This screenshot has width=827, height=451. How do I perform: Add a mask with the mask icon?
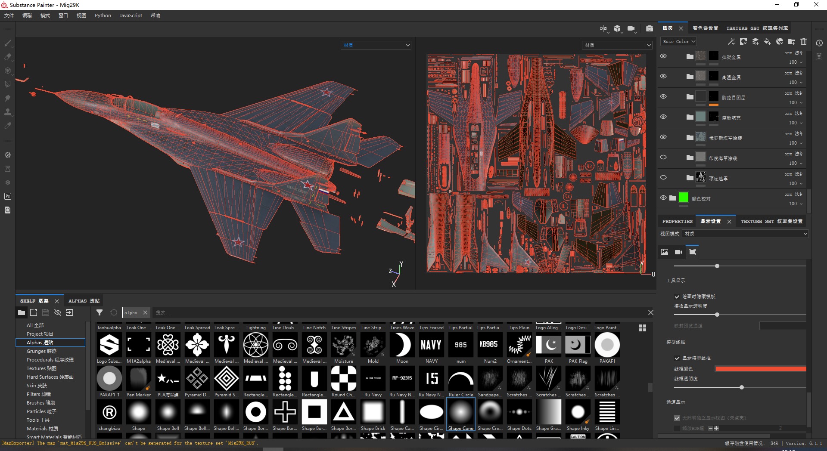click(x=743, y=41)
